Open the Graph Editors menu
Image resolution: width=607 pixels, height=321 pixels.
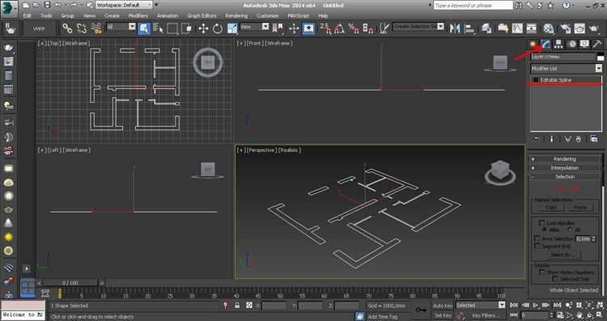point(202,16)
